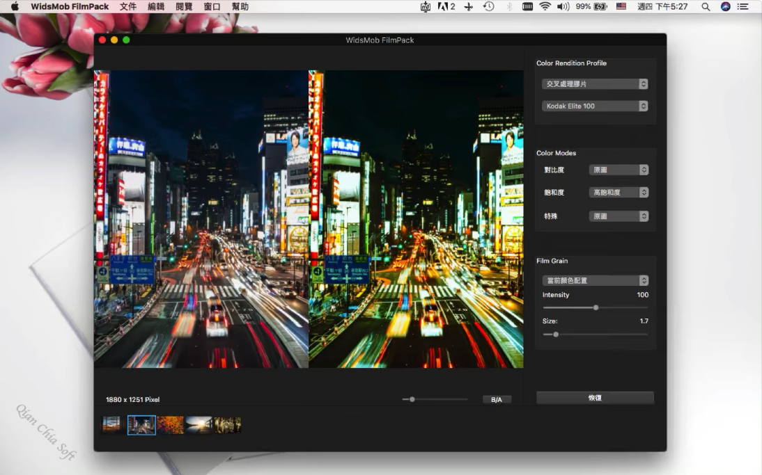Select the sunset landscape thumbnail
This screenshot has width=762, height=475.
pyautogui.click(x=199, y=425)
